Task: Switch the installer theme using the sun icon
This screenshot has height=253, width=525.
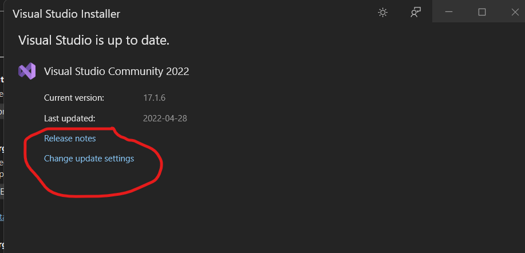Action: (x=383, y=13)
